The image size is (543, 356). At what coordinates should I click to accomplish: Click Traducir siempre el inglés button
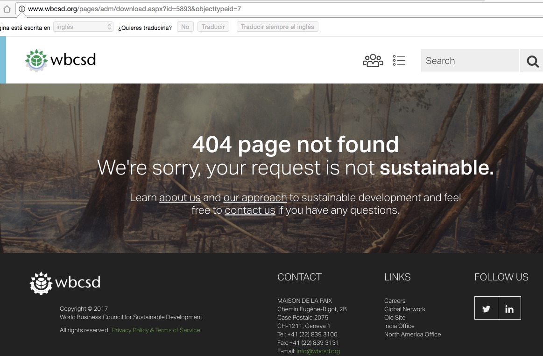[277, 27]
